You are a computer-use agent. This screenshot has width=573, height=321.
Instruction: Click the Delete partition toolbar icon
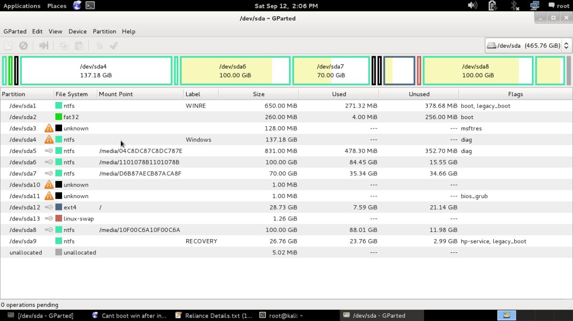tap(23, 46)
